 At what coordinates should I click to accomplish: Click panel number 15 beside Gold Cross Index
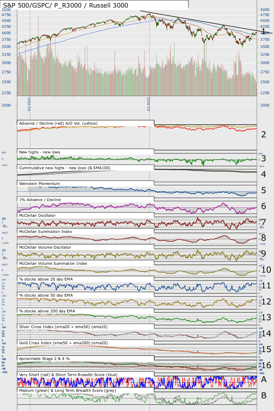tap(266, 349)
